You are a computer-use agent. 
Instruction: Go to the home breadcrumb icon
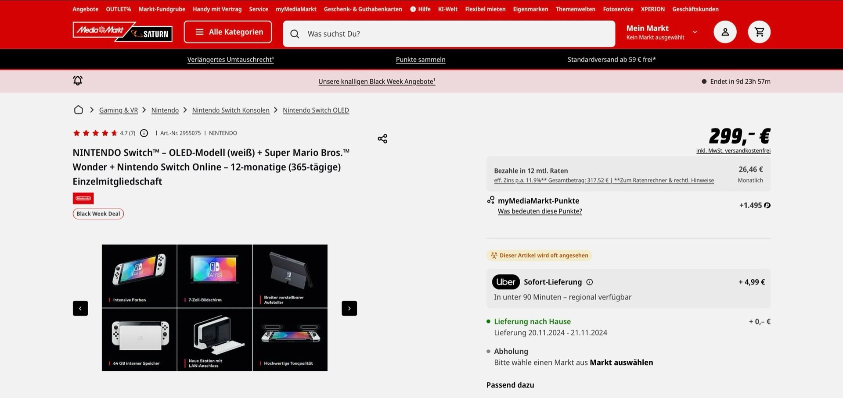pos(79,110)
